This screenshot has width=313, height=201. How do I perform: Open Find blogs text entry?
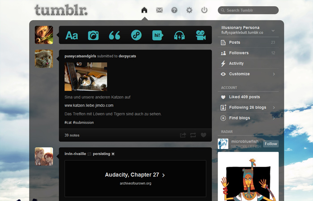pos(239,118)
